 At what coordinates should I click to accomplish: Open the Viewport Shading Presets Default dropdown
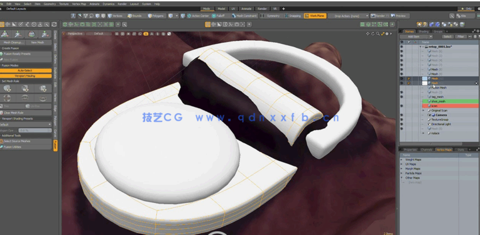point(26,124)
